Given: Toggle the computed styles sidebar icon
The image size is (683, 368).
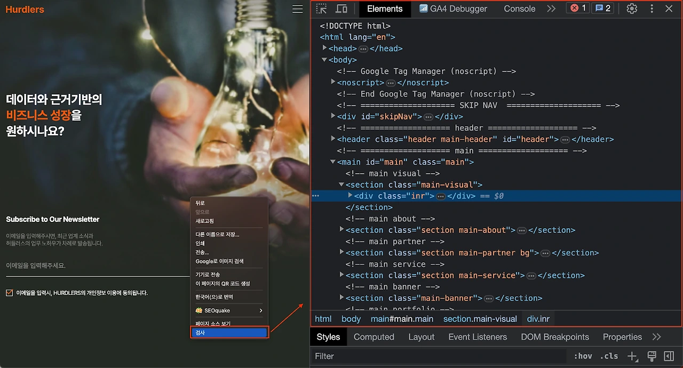Looking at the screenshot, I should tap(669, 356).
